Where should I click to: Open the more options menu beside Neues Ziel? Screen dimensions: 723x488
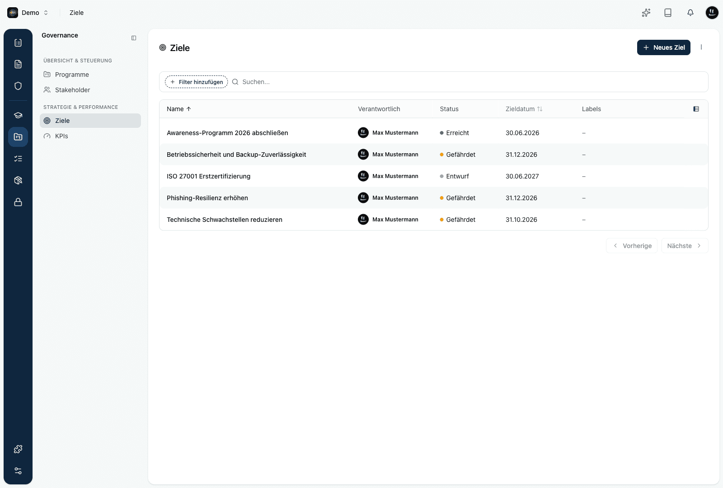point(701,47)
